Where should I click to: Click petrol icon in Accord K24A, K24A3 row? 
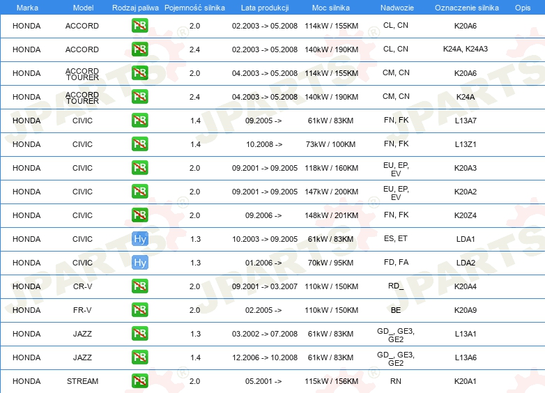click(x=139, y=49)
